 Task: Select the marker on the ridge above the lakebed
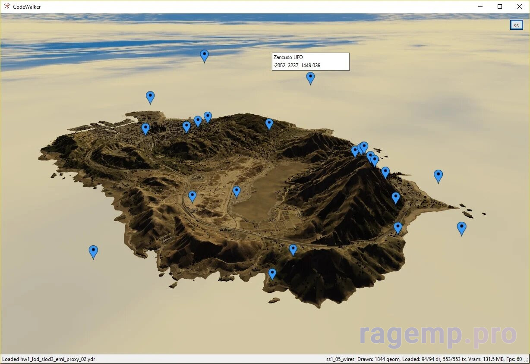point(269,124)
